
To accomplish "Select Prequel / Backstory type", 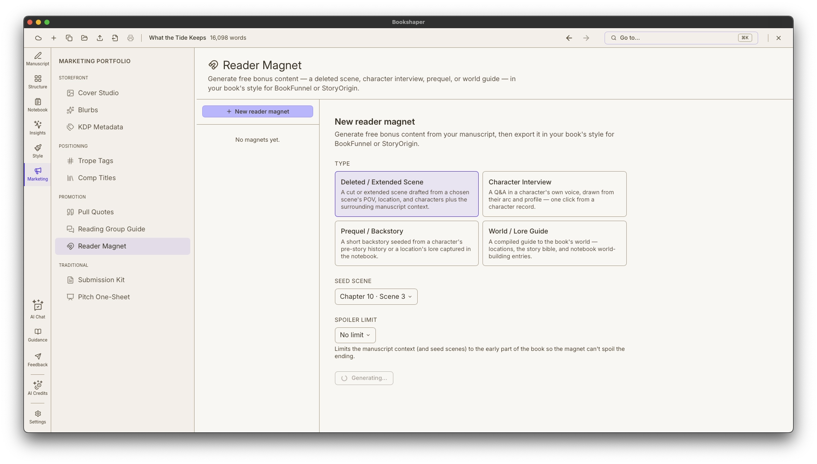I will (x=406, y=243).
